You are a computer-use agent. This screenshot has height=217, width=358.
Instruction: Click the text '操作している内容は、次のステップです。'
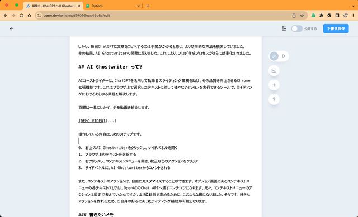pyautogui.click(x=110, y=134)
